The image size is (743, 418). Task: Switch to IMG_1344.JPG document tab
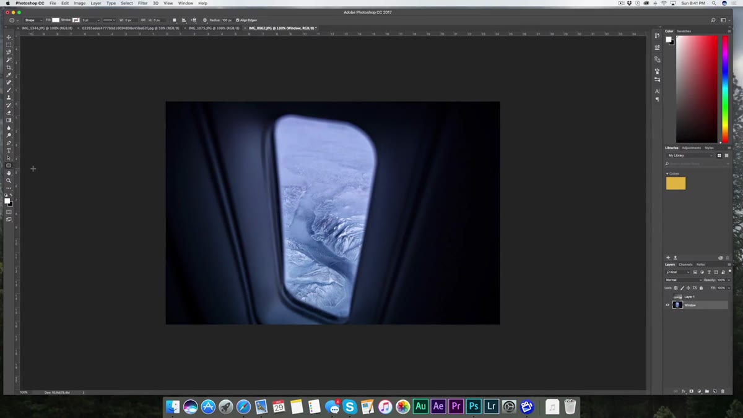click(x=47, y=28)
